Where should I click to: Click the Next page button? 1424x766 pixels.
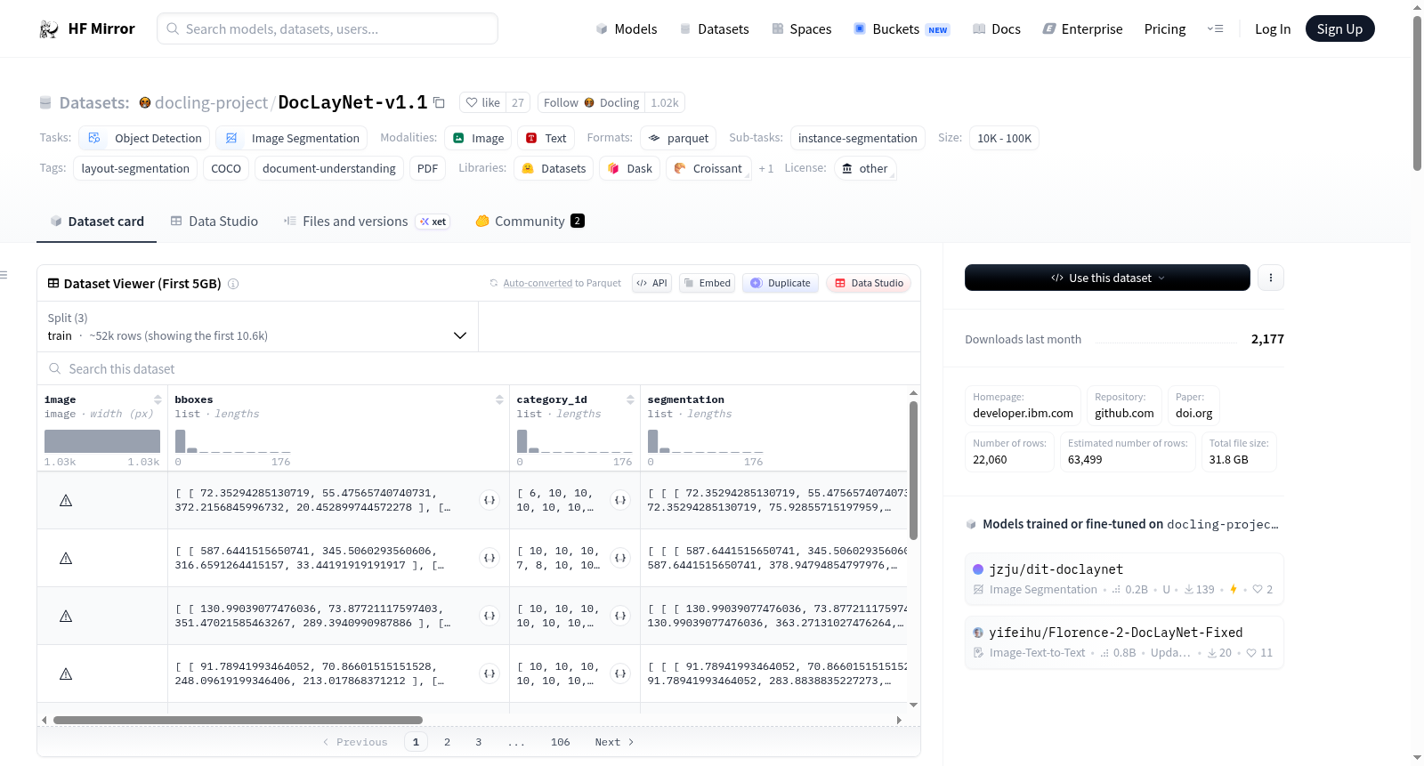click(x=614, y=742)
